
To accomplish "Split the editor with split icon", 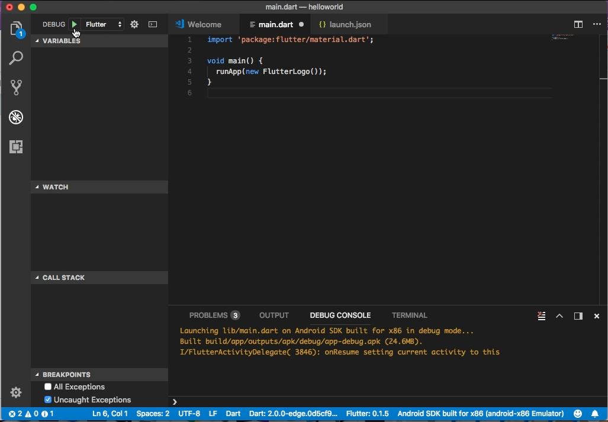I will [x=578, y=24].
